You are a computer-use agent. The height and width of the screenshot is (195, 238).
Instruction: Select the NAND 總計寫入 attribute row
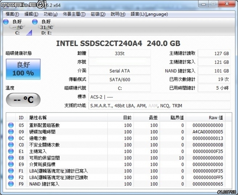click(116, 184)
